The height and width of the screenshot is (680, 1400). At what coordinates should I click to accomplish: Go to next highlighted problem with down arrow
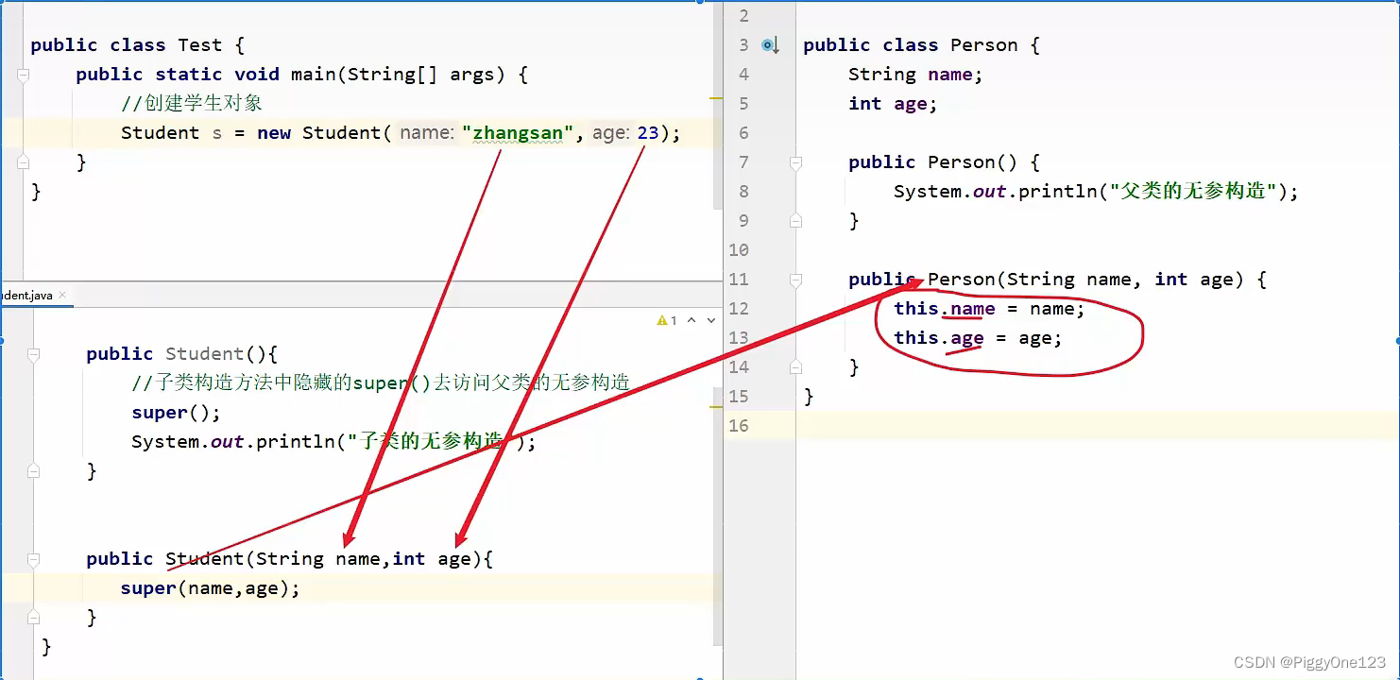[x=711, y=321]
